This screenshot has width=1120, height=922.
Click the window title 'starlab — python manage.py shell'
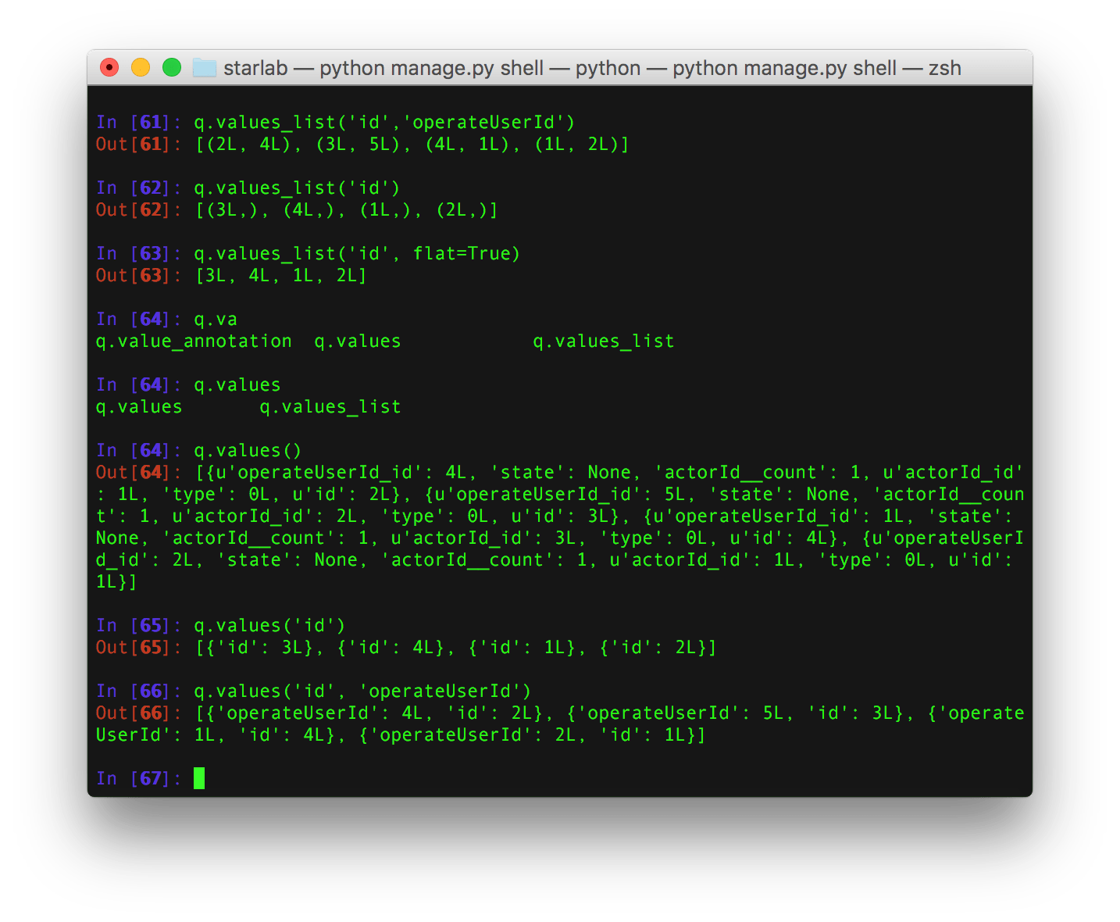[x=383, y=68]
